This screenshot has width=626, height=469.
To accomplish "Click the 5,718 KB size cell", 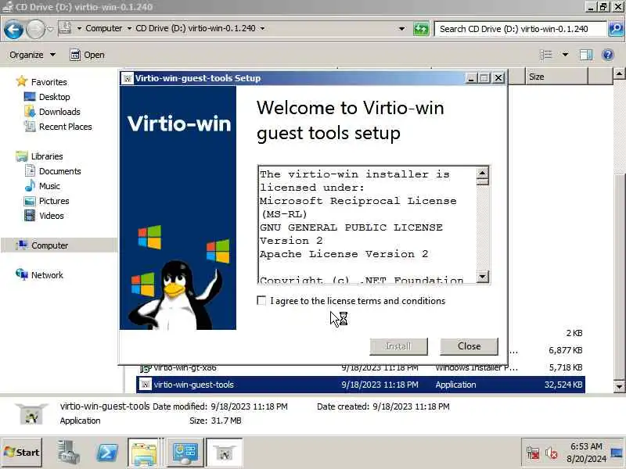I will (x=565, y=367).
